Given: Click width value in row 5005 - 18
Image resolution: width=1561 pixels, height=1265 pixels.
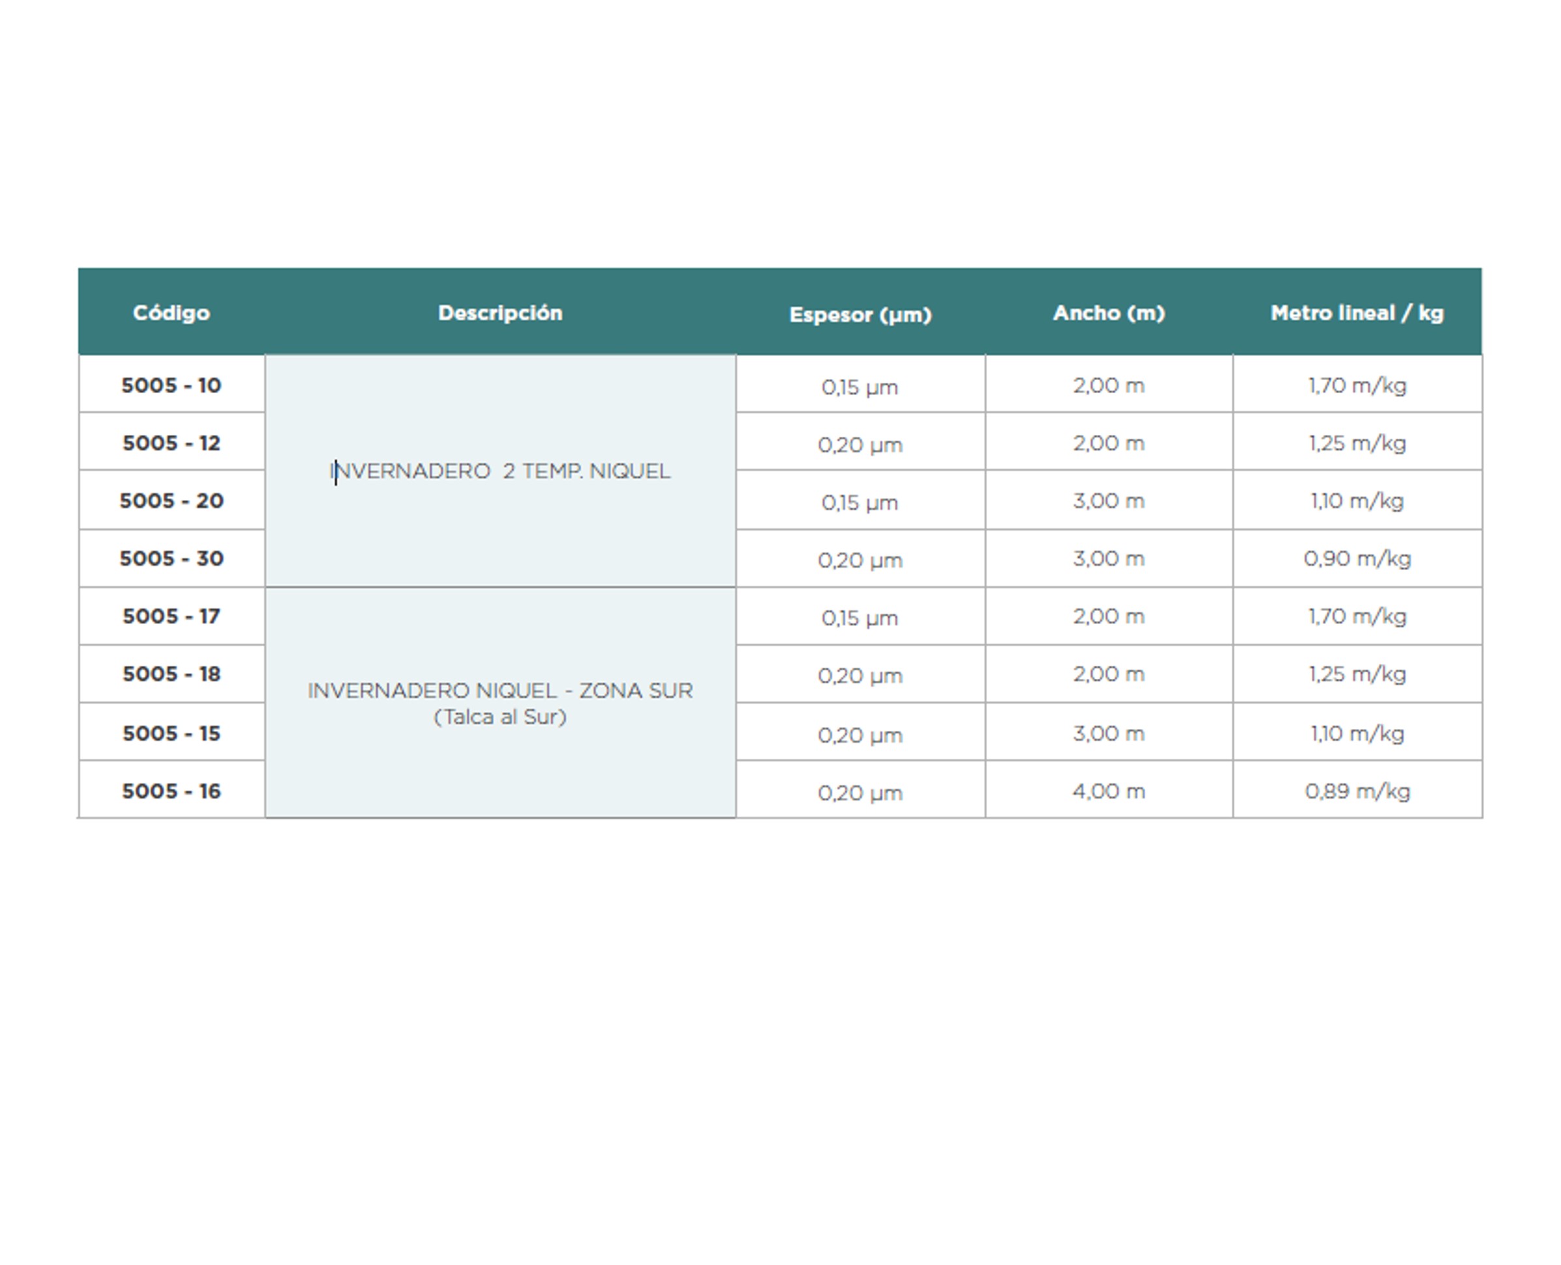Looking at the screenshot, I should pos(1108,674).
